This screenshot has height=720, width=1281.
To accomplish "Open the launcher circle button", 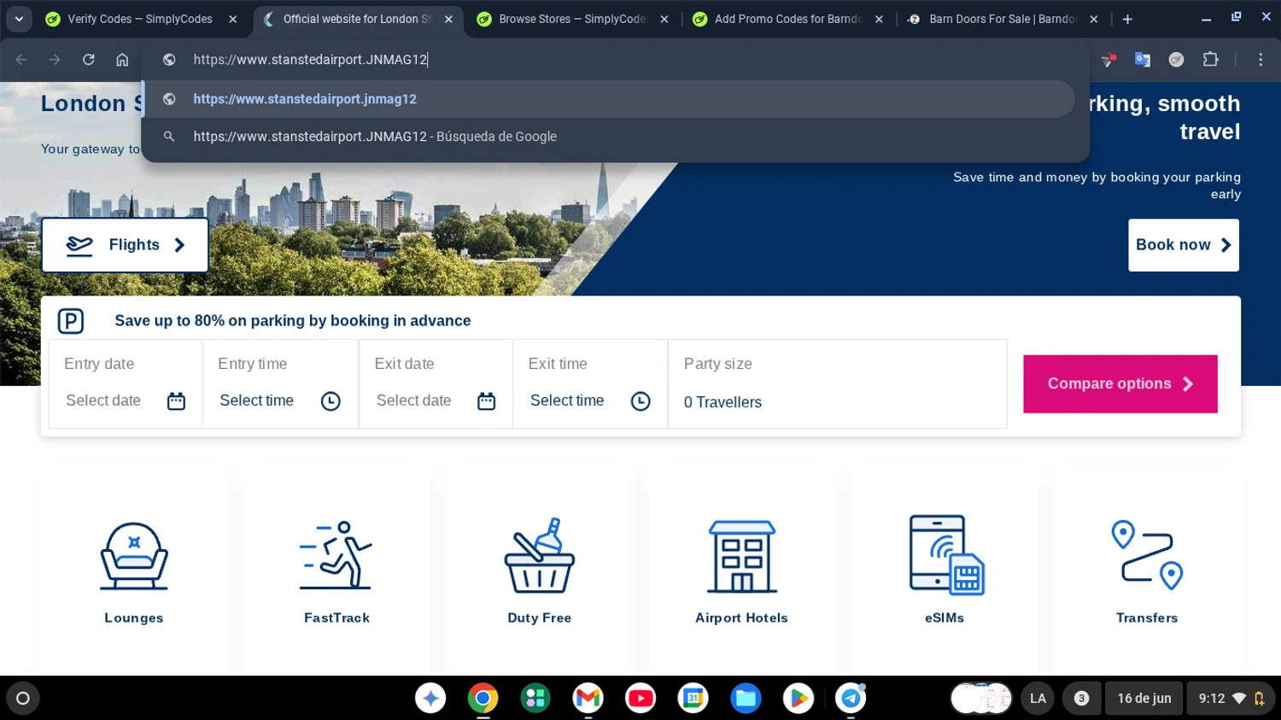I will click(23, 698).
